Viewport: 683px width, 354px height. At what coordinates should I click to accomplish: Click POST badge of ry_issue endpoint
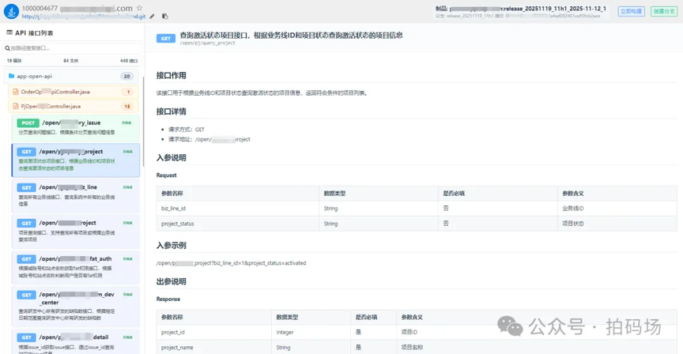coord(28,123)
